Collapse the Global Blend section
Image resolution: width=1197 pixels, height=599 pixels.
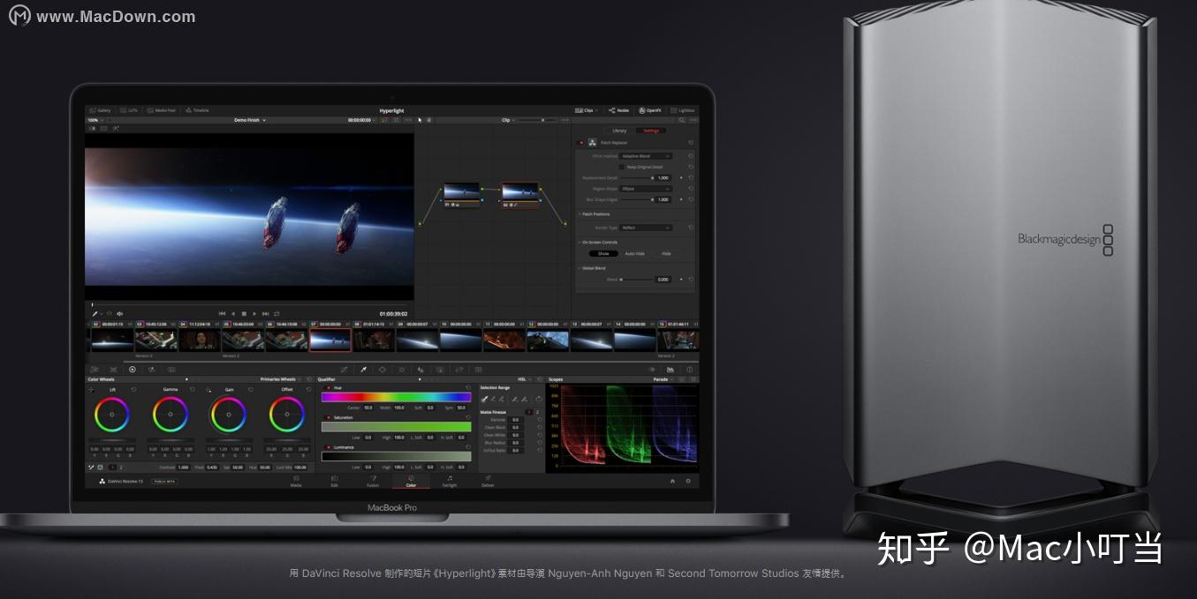(592, 268)
